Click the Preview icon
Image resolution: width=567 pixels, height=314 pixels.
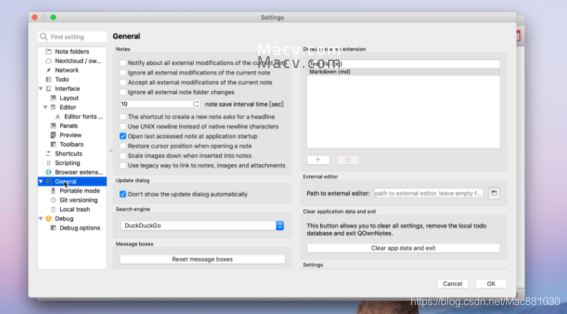point(53,135)
